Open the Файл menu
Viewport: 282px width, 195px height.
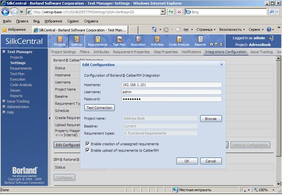pyautogui.click(x=7, y=21)
